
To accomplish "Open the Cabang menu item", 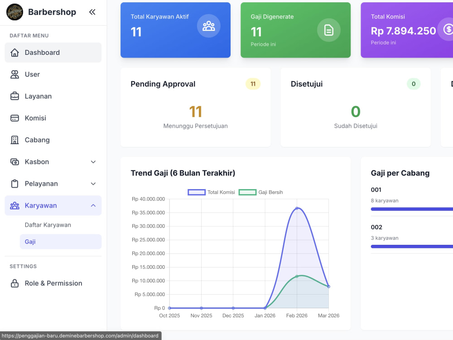I will tap(53, 140).
